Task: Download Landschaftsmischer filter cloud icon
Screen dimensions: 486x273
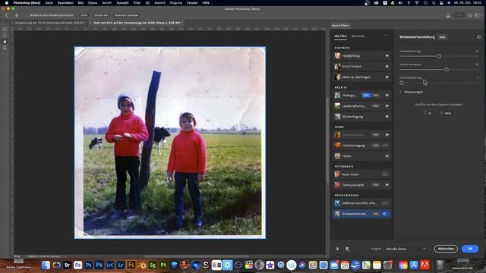Action: (x=387, y=106)
